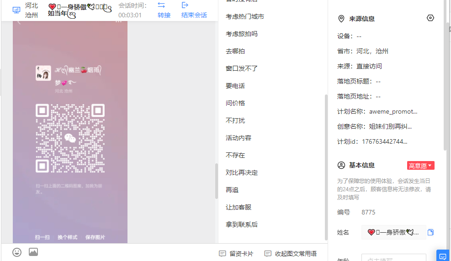Click 创意名称 姐妹们别再纠... value

(x=390, y=127)
